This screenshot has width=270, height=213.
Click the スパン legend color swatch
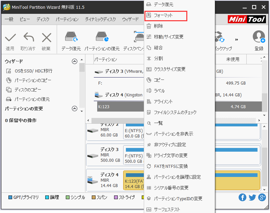(x=94, y=197)
